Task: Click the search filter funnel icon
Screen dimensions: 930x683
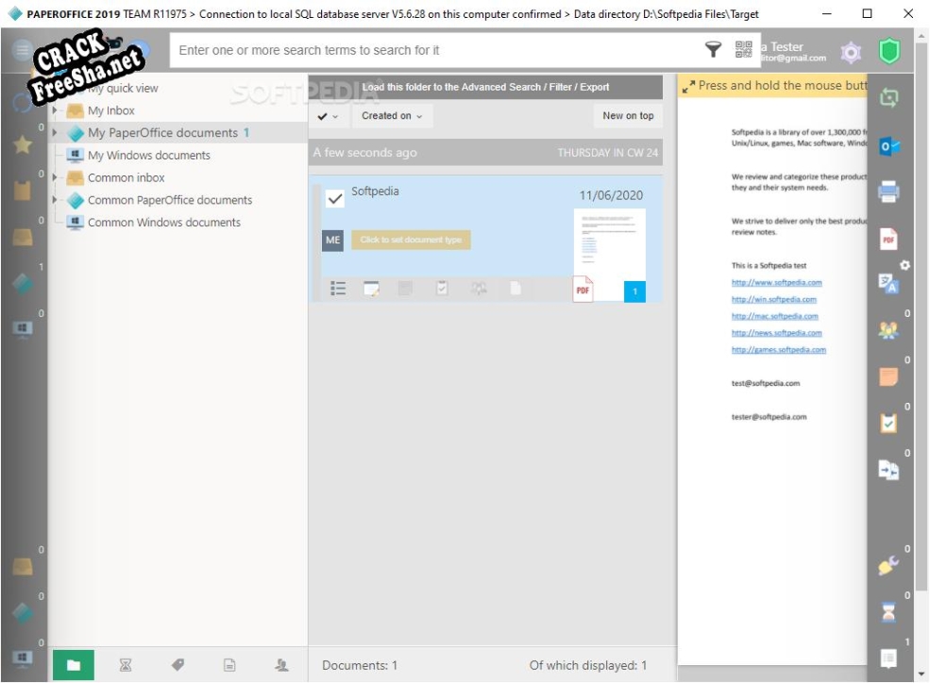Action: coord(713,50)
